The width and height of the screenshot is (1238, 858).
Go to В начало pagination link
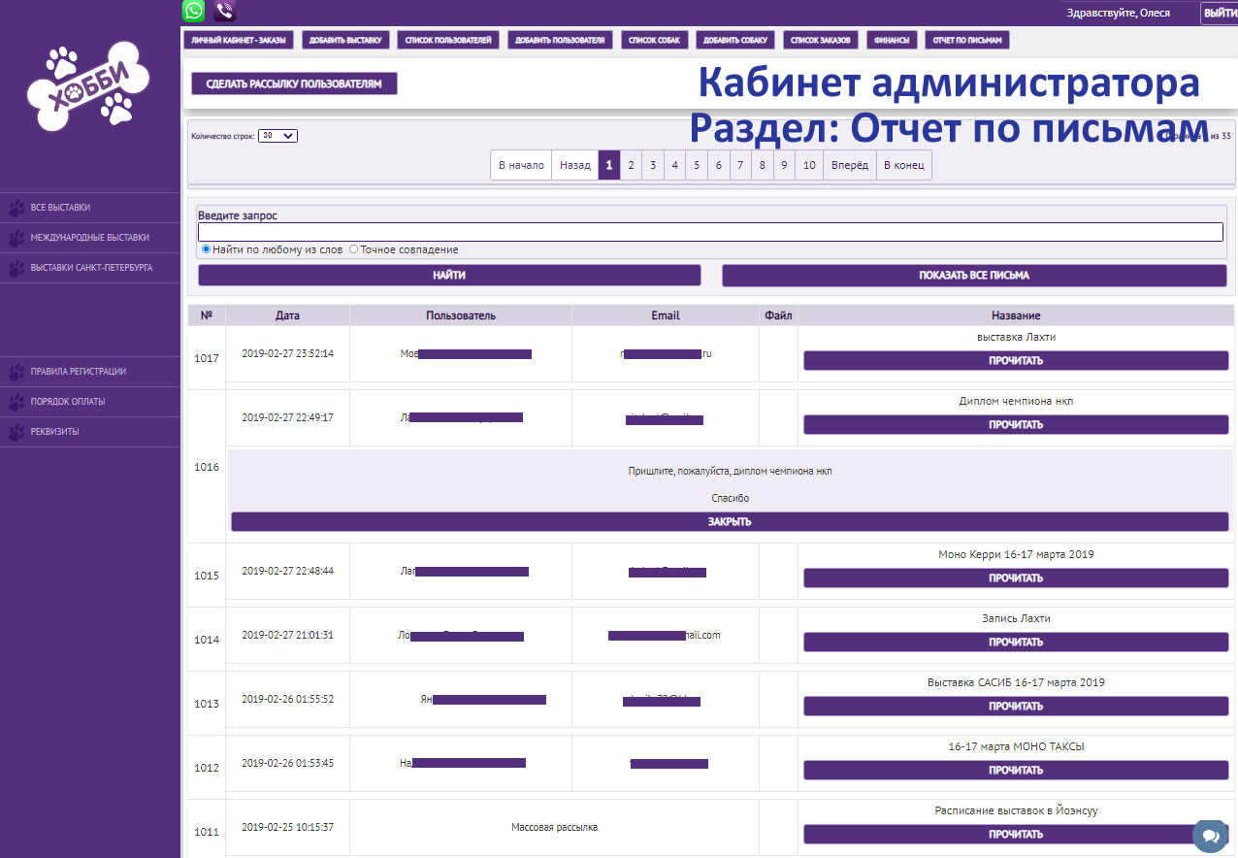pos(521,165)
